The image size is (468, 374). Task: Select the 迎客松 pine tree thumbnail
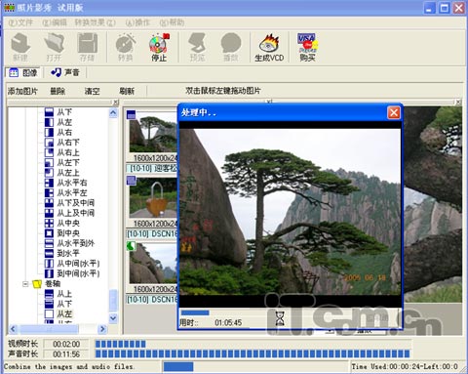[153, 132]
